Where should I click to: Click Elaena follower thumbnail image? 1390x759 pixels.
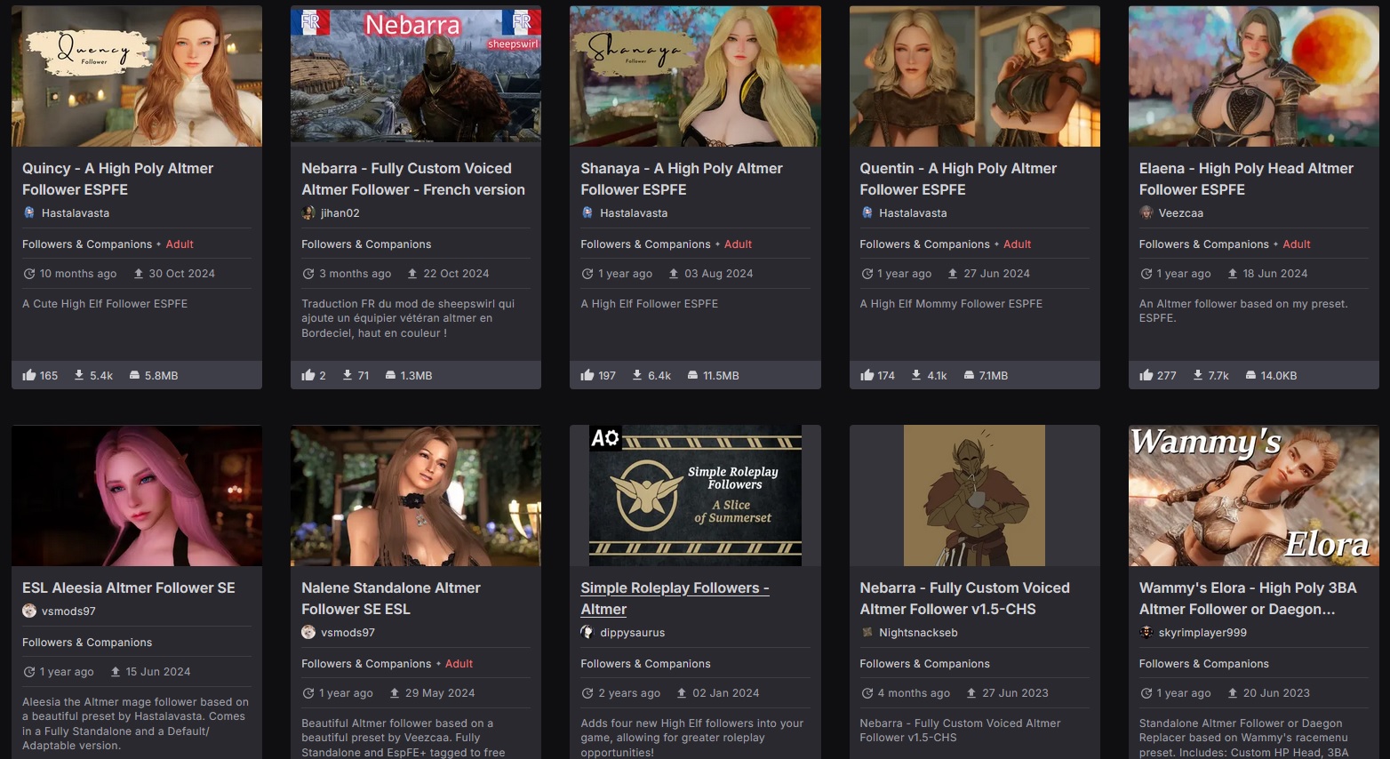pyautogui.click(x=1253, y=76)
